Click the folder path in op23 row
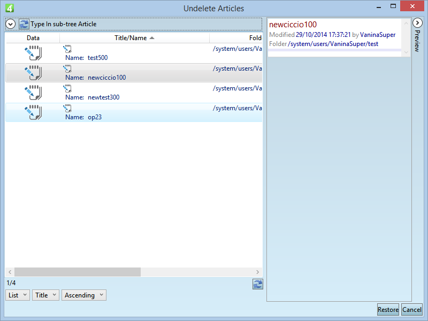 click(237, 109)
